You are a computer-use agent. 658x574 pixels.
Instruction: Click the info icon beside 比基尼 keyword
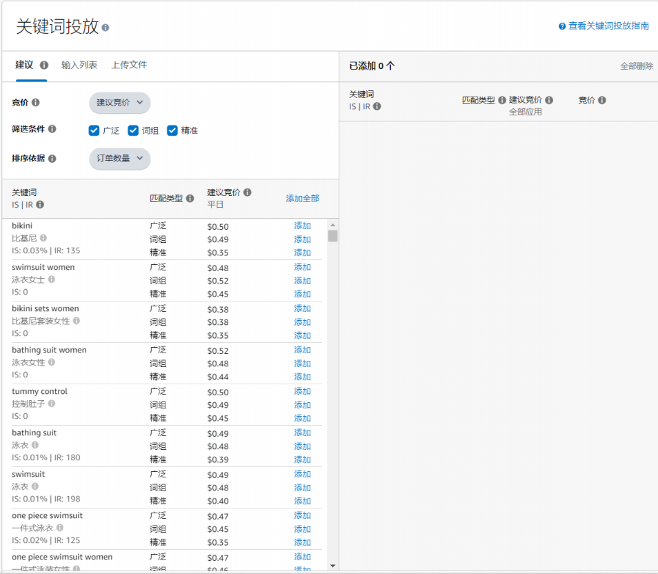coord(43,238)
